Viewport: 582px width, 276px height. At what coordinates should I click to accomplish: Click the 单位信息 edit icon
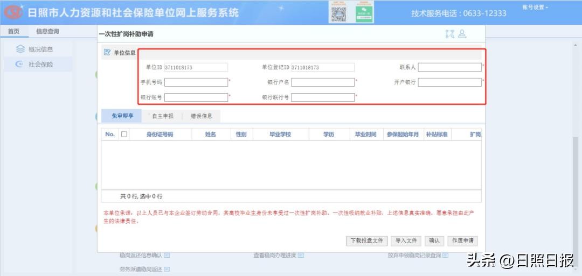(x=107, y=53)
